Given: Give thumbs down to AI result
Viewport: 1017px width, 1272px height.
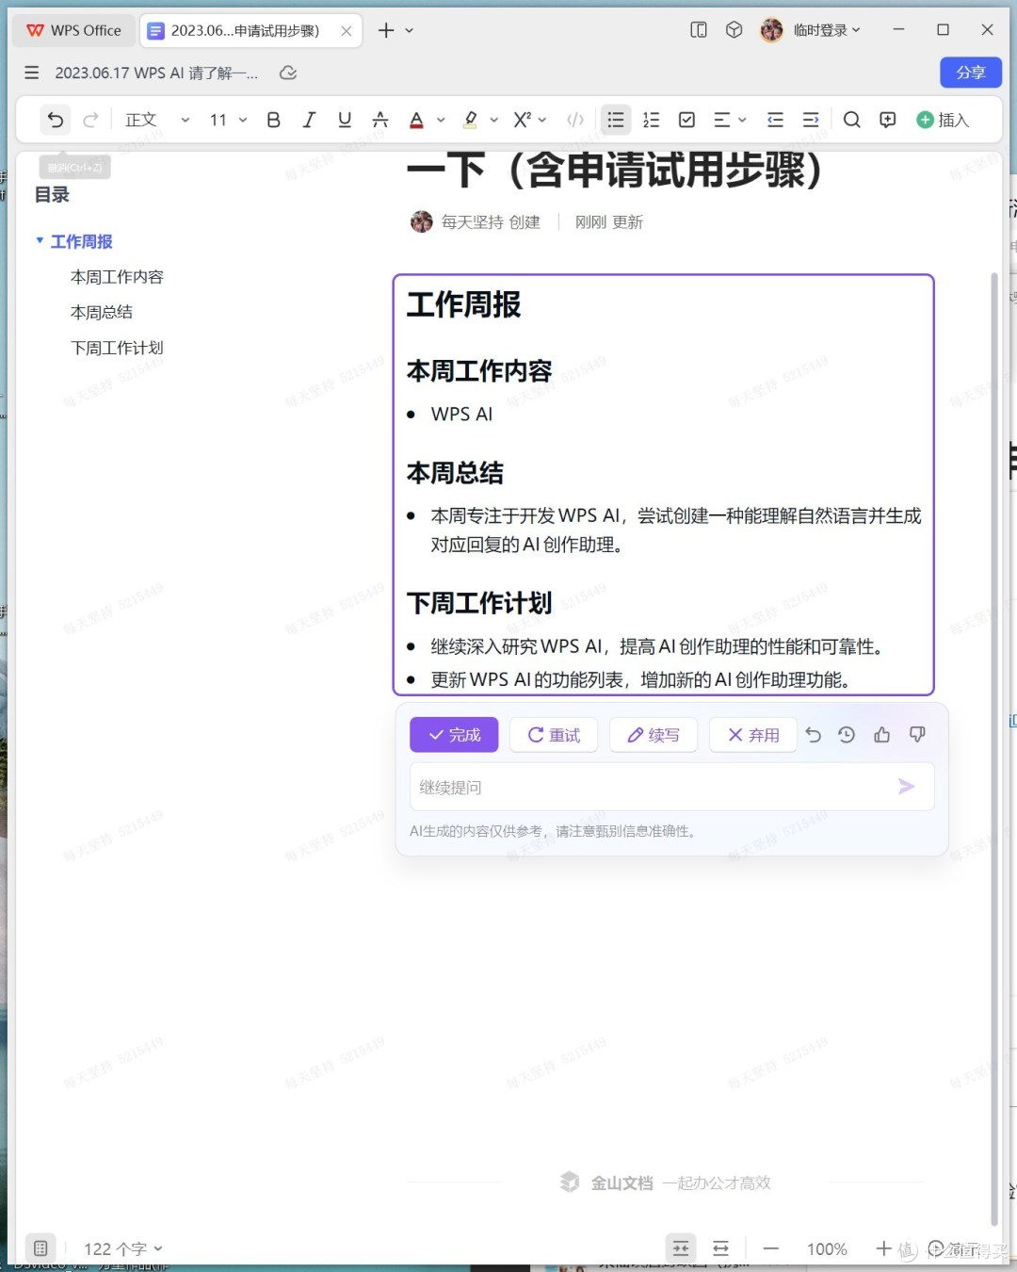Looking at the screenshot, I should click(917, 735).
